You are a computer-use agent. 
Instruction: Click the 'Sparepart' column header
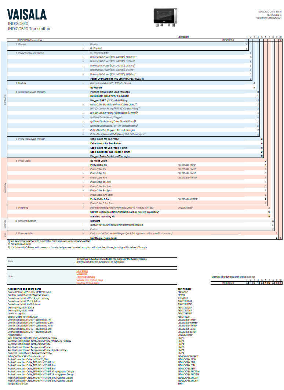(x=183, y=37)
